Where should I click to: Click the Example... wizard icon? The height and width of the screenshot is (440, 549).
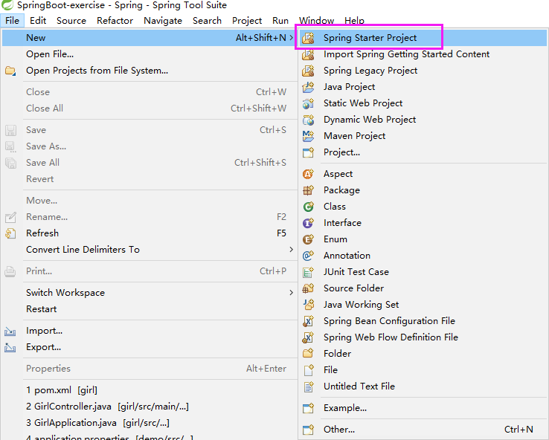click(308, 408)
